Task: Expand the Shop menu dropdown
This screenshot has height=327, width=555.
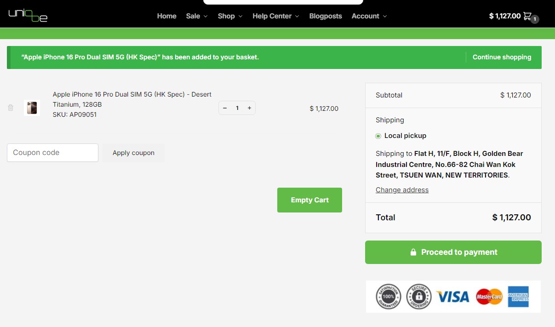Action: click(x=230, y=16)
